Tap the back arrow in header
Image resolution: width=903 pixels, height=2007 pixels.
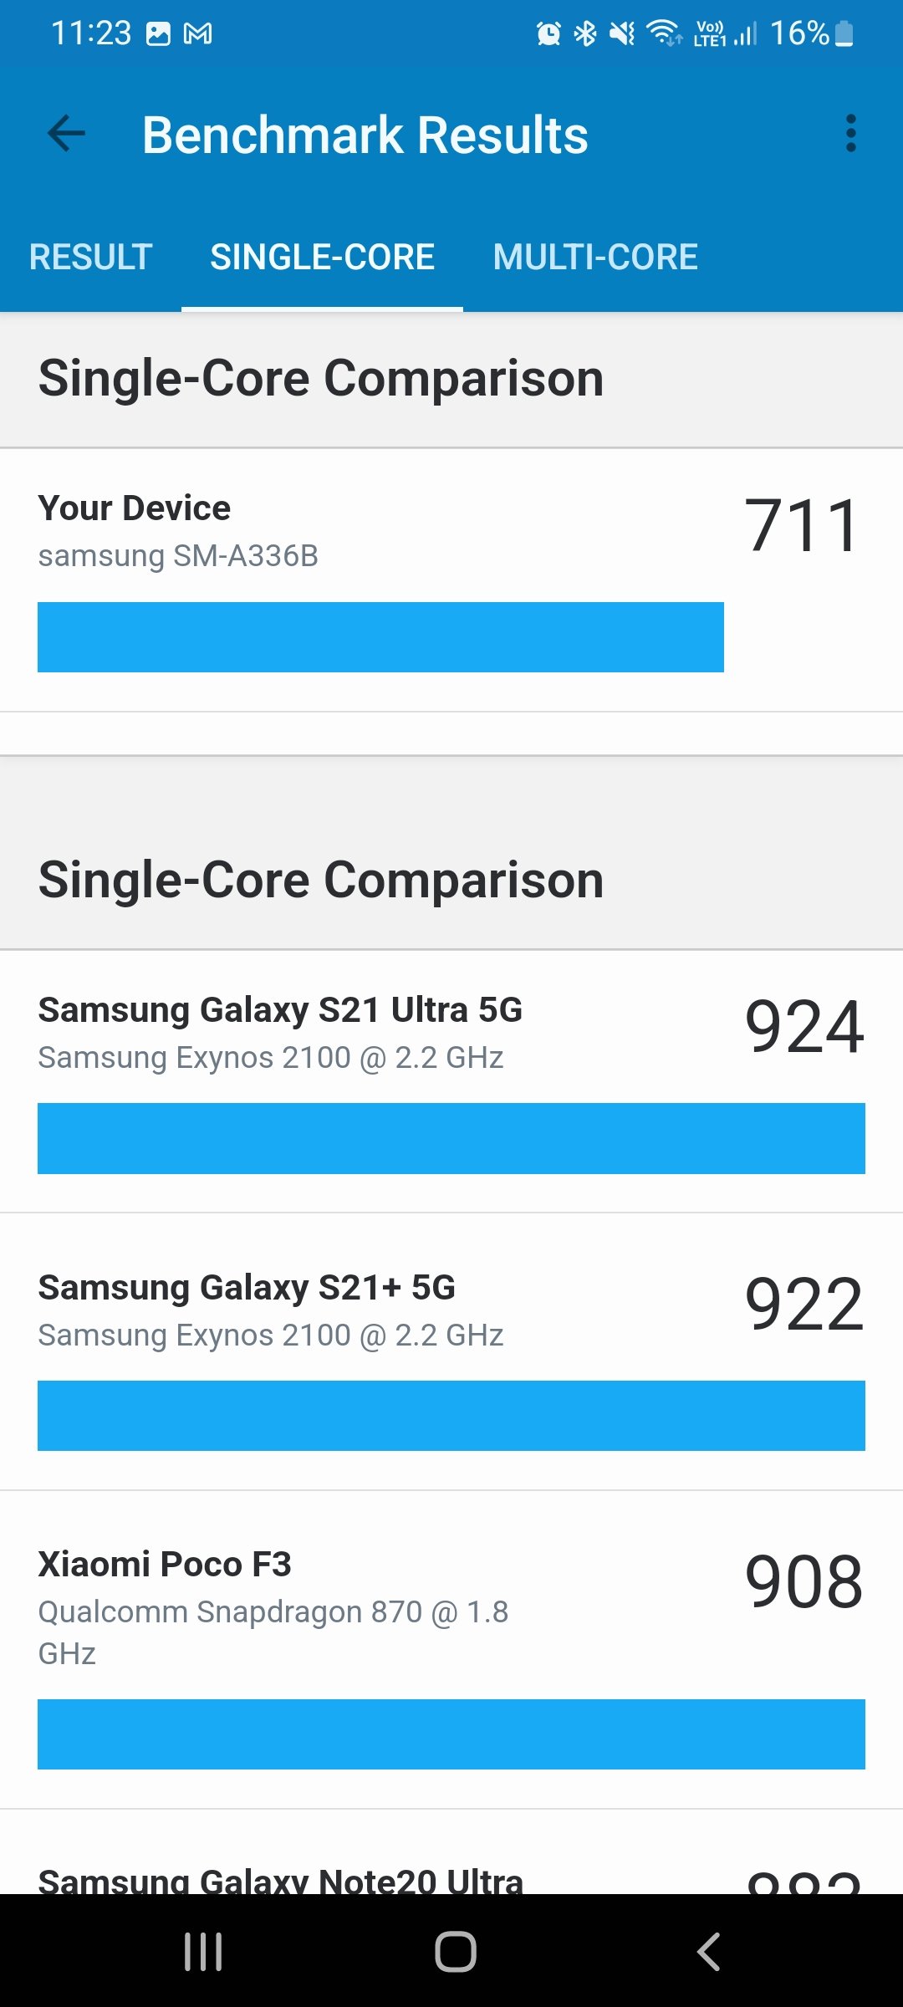coord(67,134)
